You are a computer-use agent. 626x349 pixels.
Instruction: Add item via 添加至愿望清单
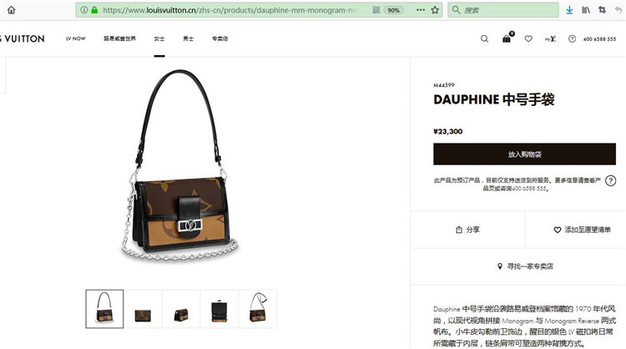pyautogui.click(x=582, y=230)
